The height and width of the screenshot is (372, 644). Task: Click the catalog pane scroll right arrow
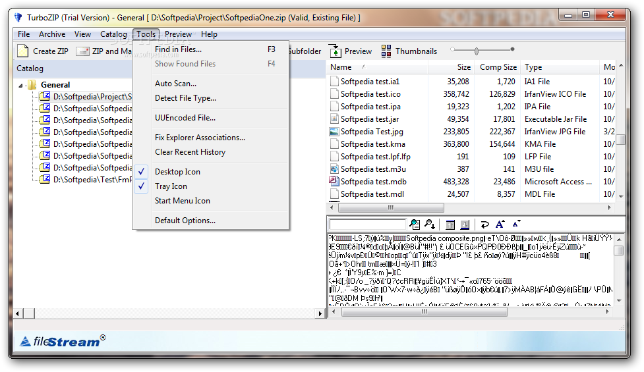click(x=320, y=314)
